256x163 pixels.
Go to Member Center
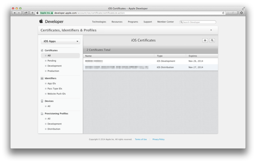pos(165,22)
